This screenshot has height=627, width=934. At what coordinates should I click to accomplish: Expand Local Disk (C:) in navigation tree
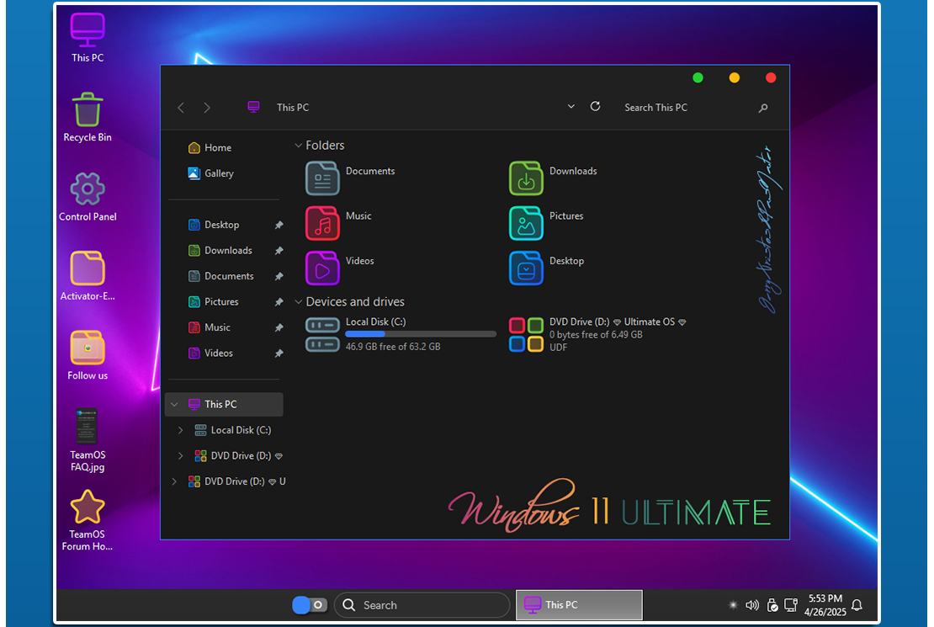[x=180, y=430]
